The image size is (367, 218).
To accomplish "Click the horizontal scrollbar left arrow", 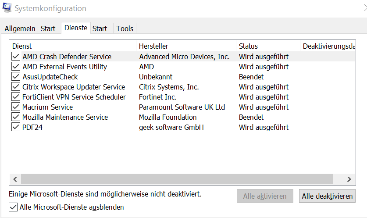I will tap(15, 179).
